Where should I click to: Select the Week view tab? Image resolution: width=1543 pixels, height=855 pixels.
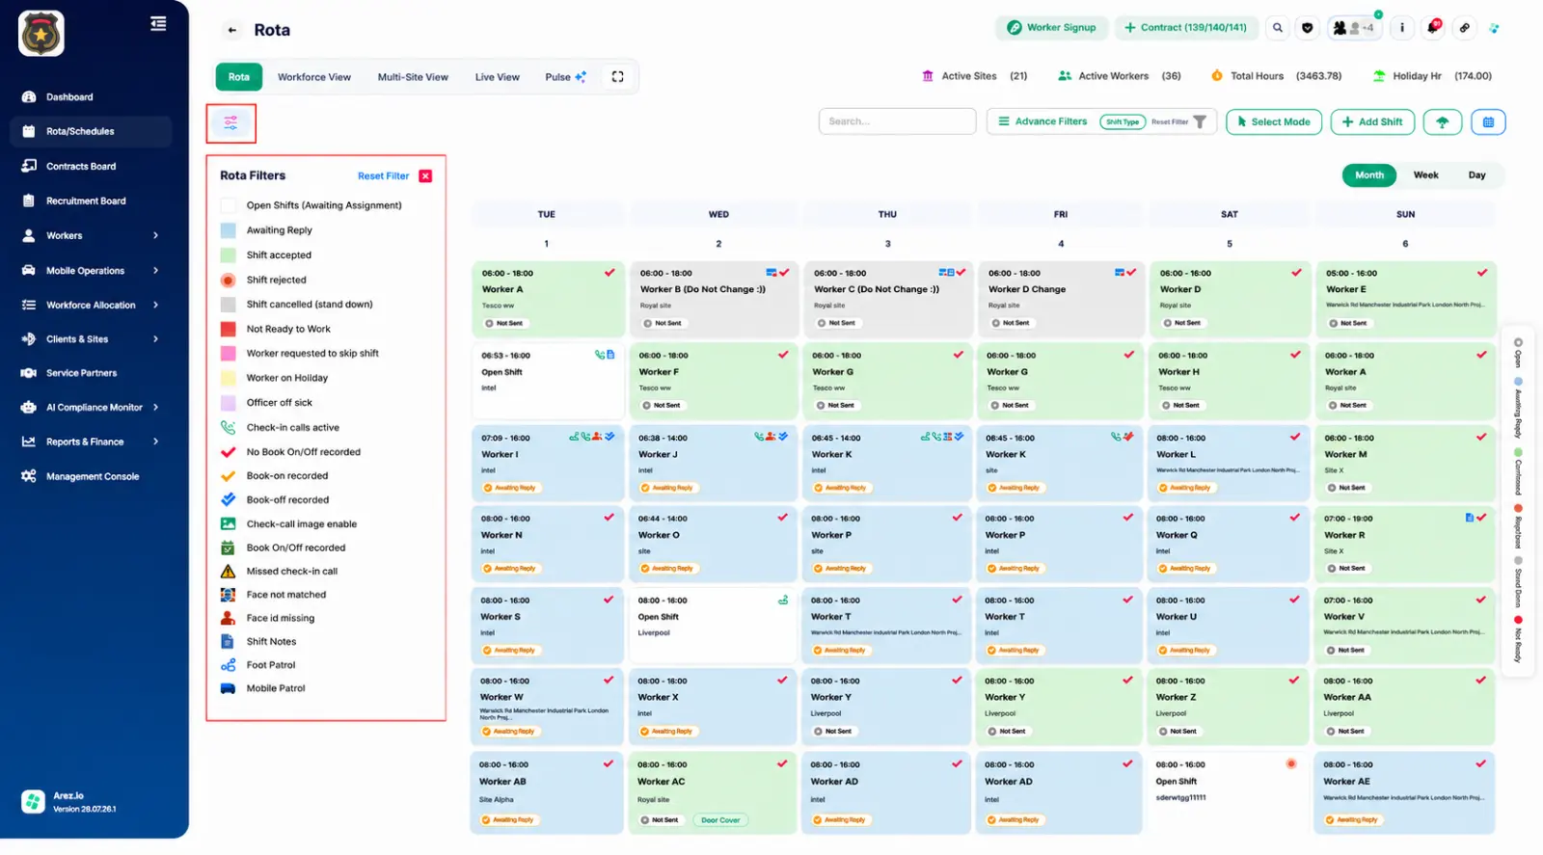pyautogui.click(x=1425, y=175)
